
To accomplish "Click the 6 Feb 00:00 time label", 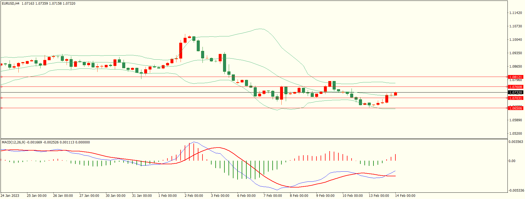I will click(246, 195).
